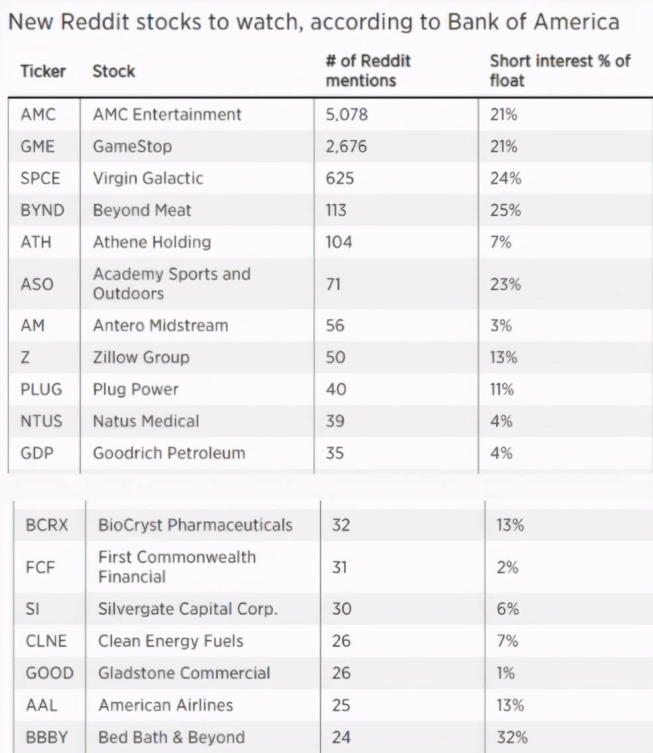The height and width of the screenshot is (753, 653).
Task: Click the First Commonwealth Financial name
Action: click(x=177, y=566)
